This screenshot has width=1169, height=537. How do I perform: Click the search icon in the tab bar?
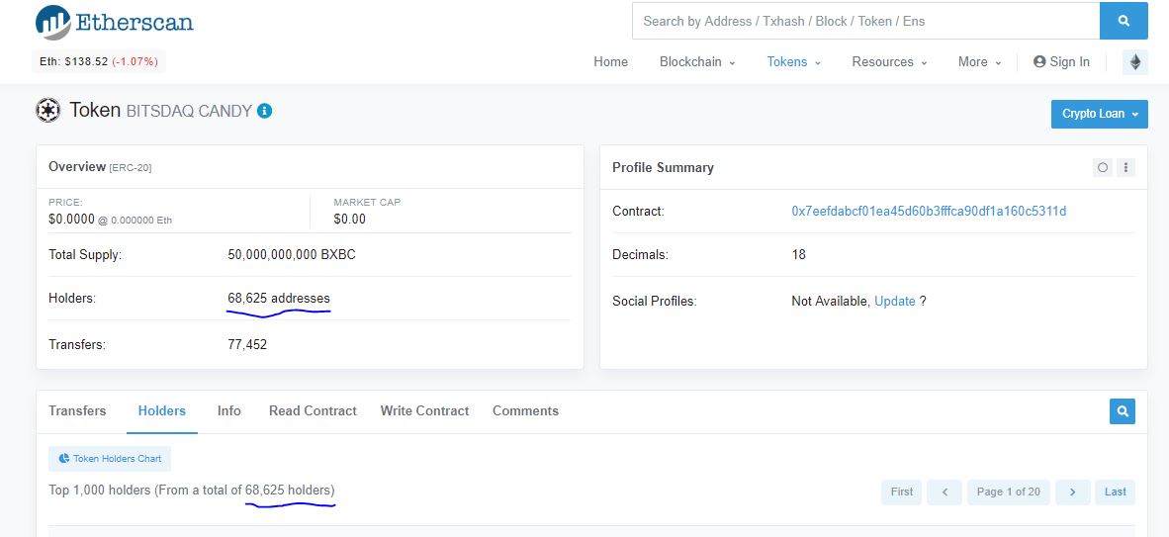[1123, 411]
